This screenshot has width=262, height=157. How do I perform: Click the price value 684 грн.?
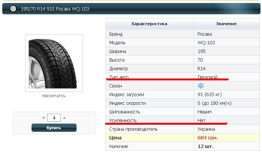208,138
